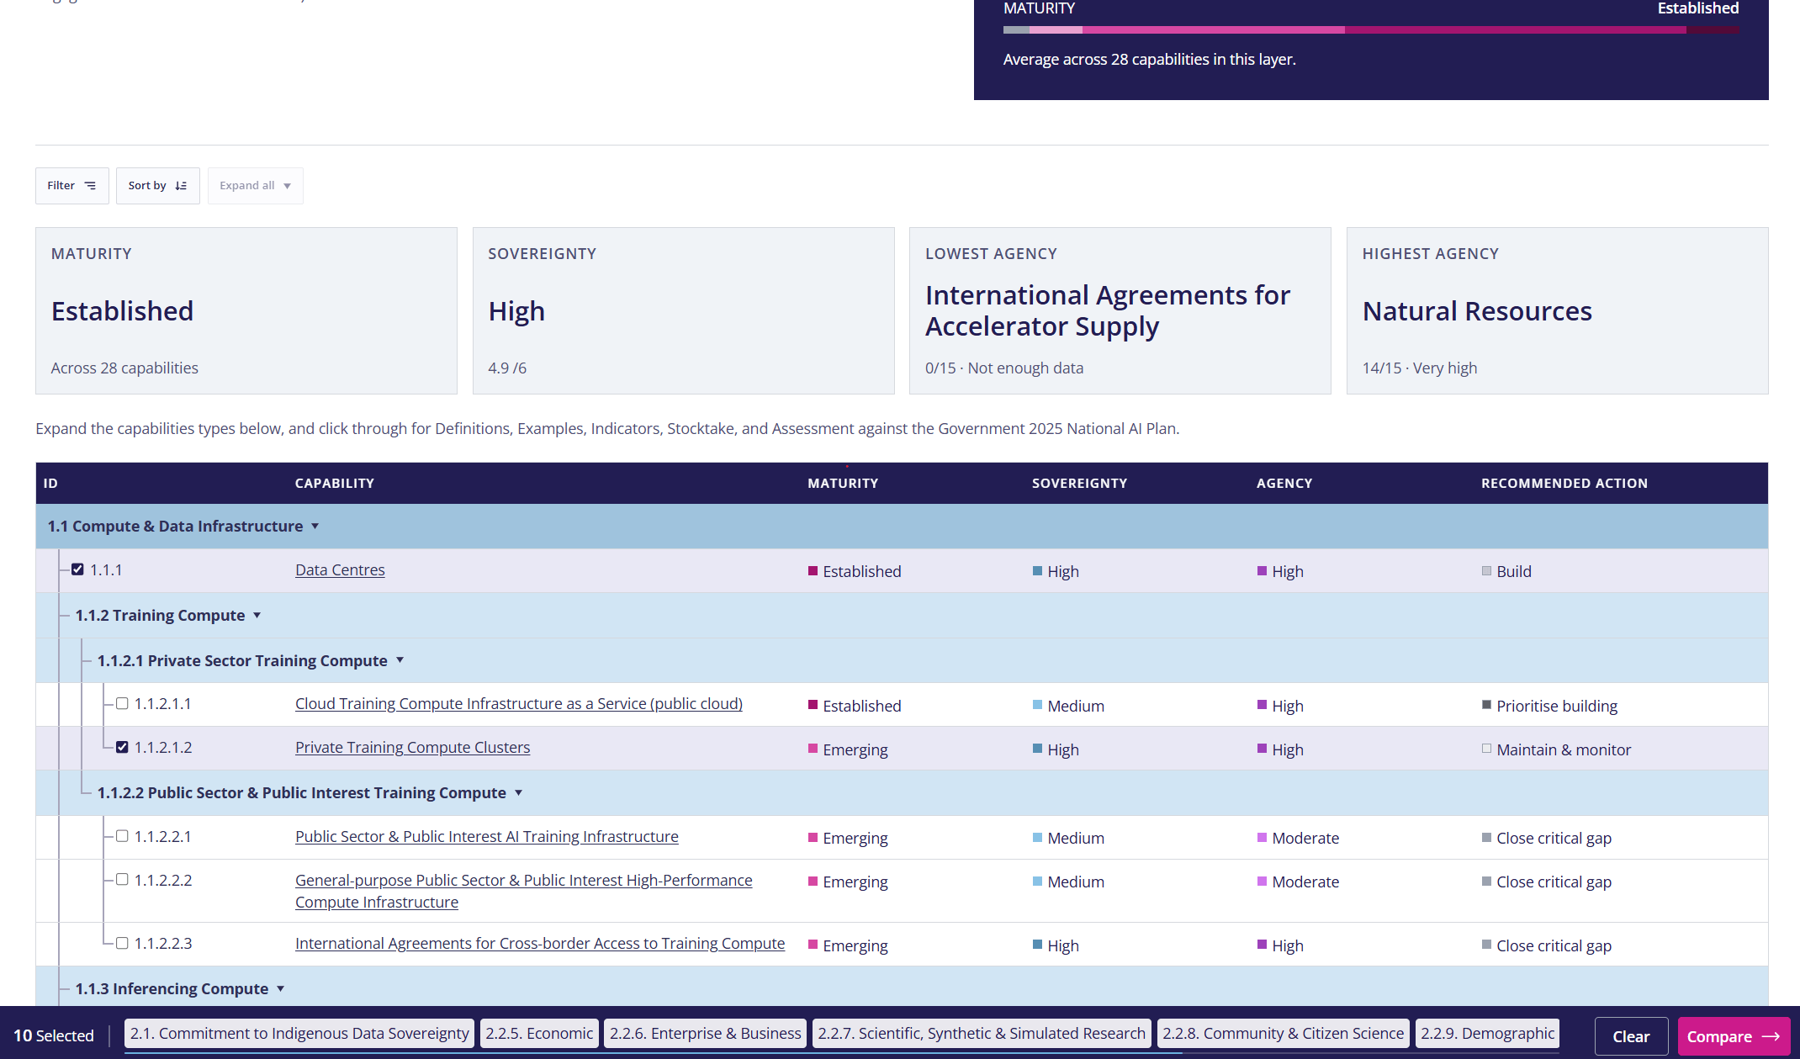Image resolution: width=1800 pixels, height=1059 pixels.
Task: Click the 2.2.5. Economic selected chip
Action: 539,1033
